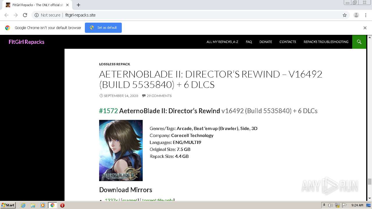The image size is (372, 209).
Task: Click the page scrollbar up arrow
Action: point(370,37)
